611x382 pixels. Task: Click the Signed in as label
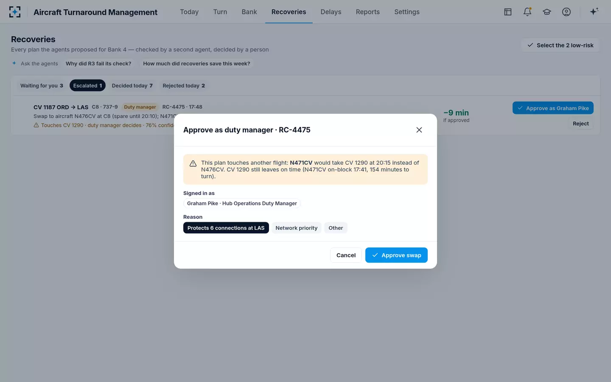199,193
